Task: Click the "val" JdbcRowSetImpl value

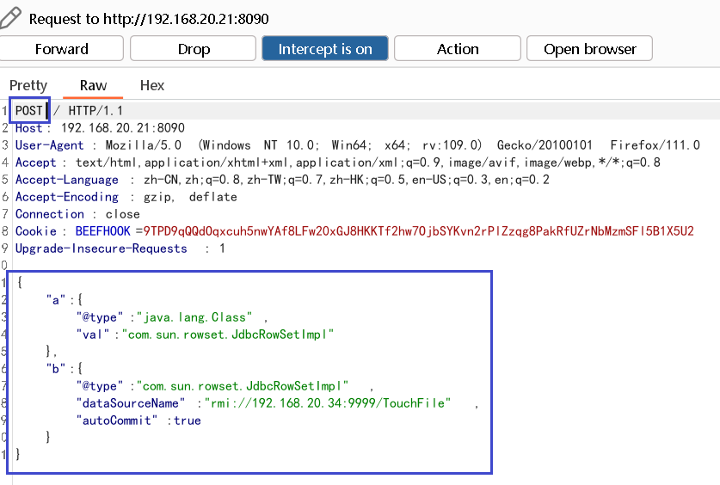Action: click(x=228, y=335)
